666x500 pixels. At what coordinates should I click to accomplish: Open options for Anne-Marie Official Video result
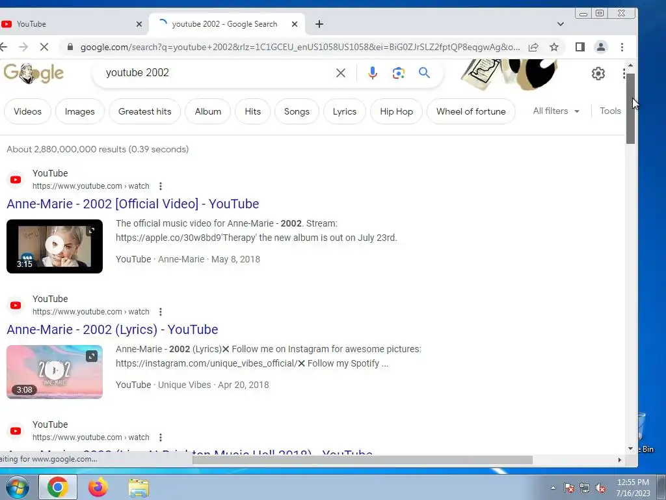pos(161,186)
